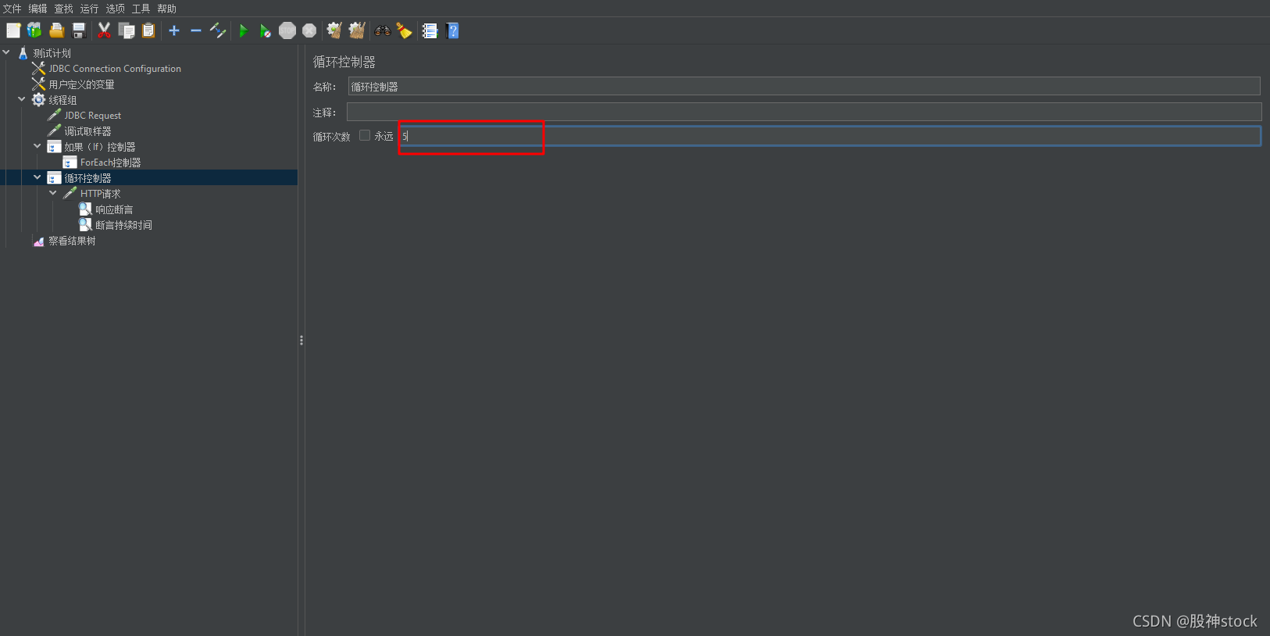Reset search using yellow brush icon

404,30
